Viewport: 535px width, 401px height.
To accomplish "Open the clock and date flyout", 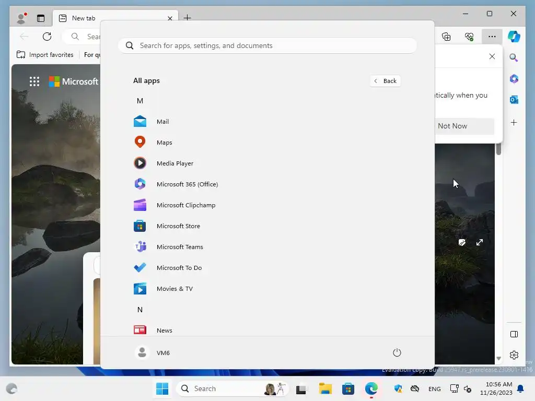I will [496, 388].
